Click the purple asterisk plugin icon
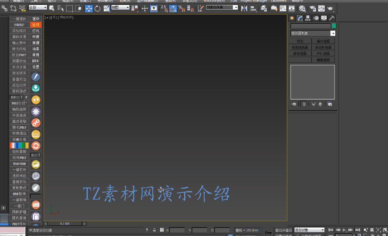Viewport: 388px width, 236px height. 36,111
